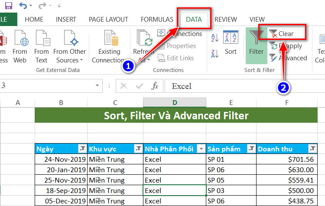Click the $559.41 revenue cell

287,180
